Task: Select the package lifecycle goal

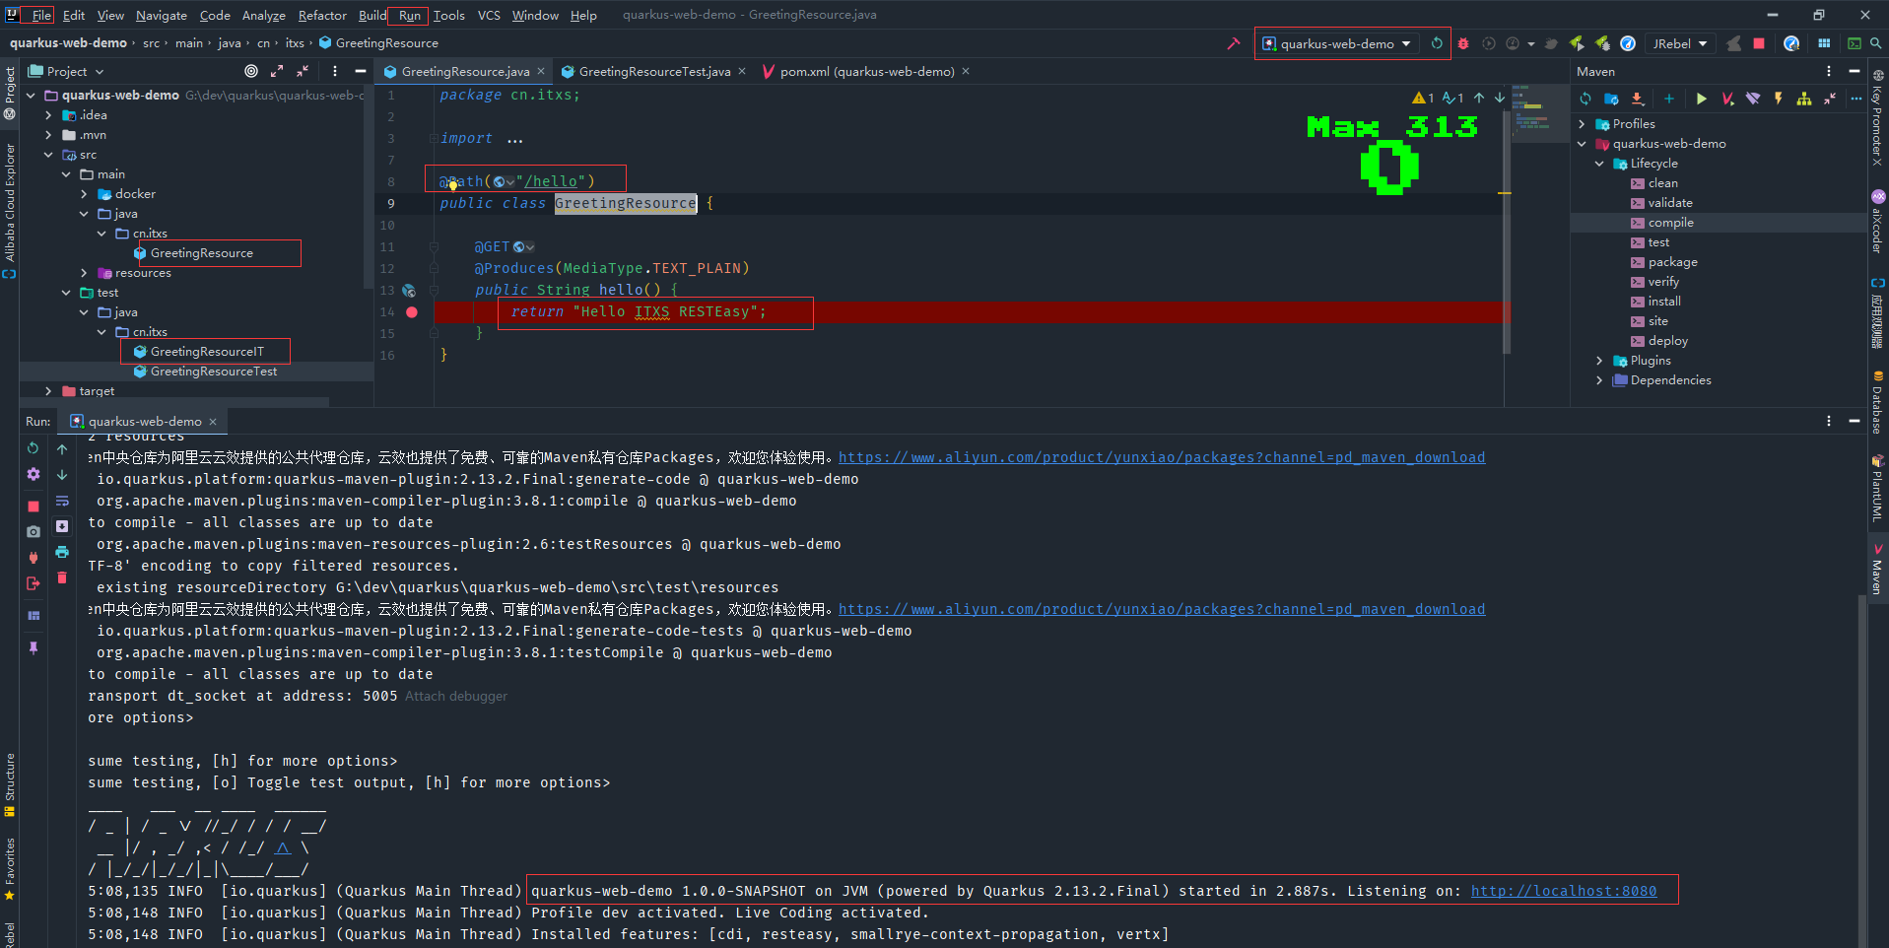Action: tap(1672, 262)
